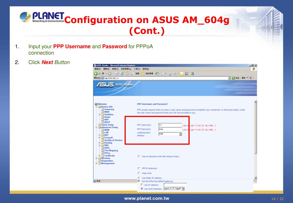293x203 pixels.
Task: Click the ASUS ADSL Router logo banner
Action: pos(115,85)
